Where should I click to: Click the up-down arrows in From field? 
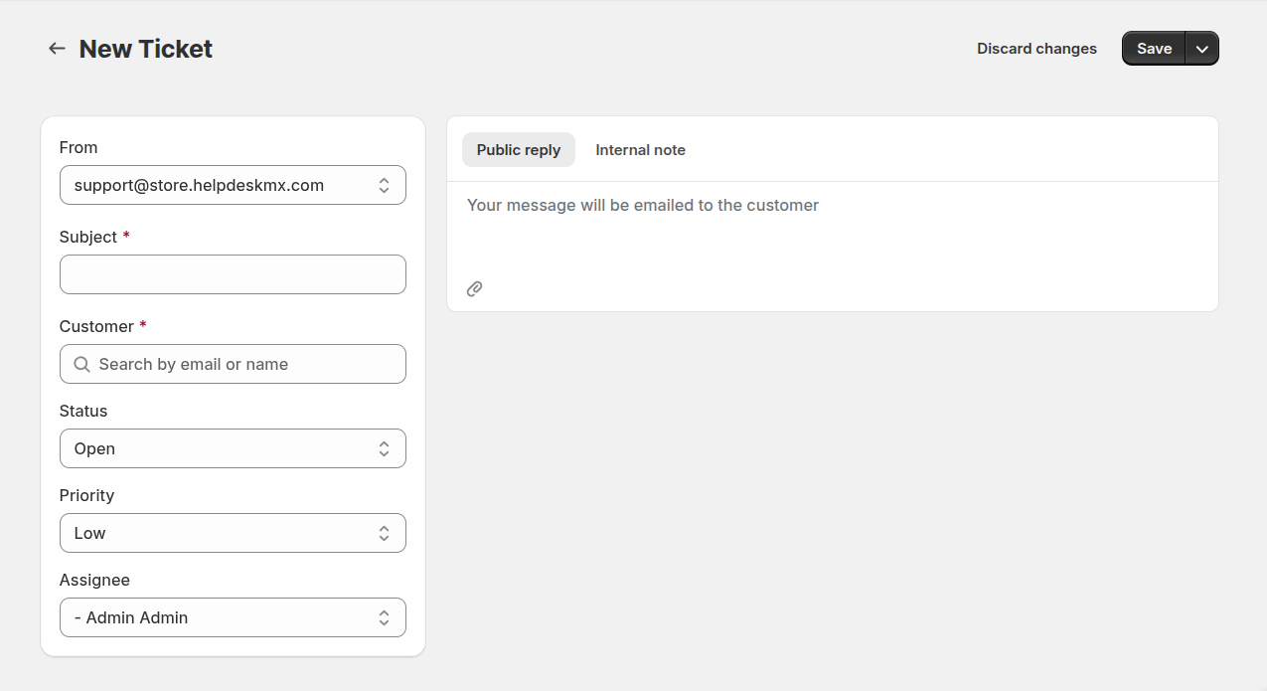(x=384, y=186)
